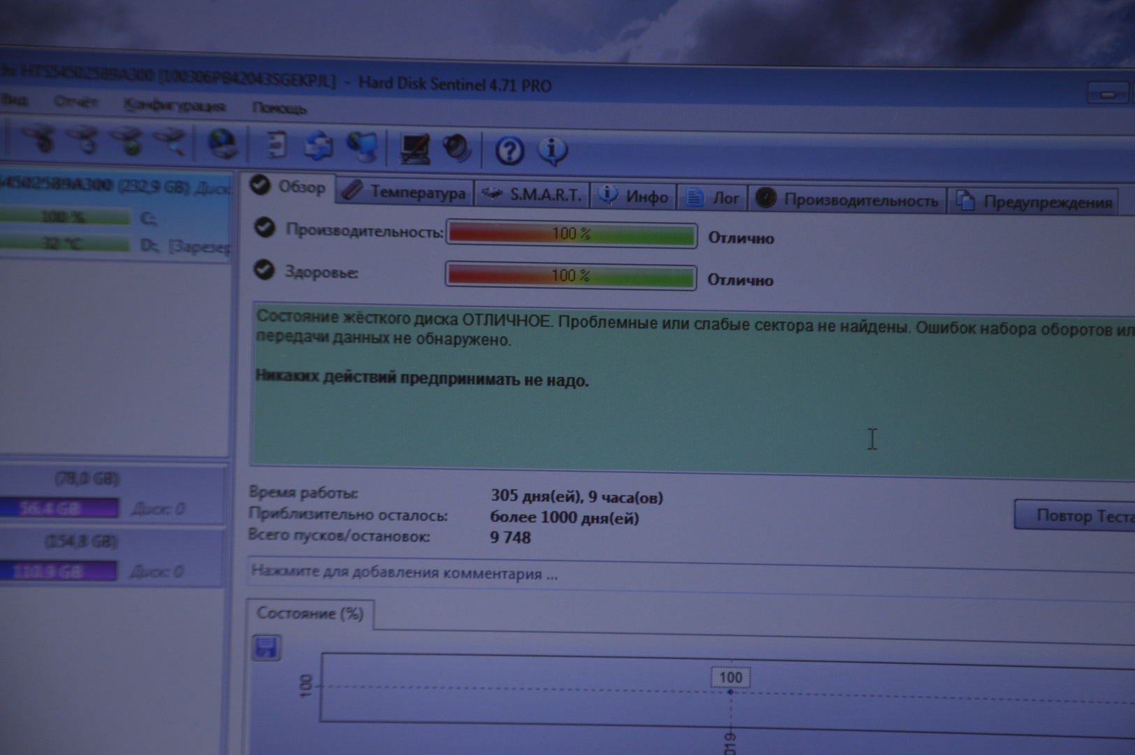The image size is (1135, 755).
Task: Click the 78,0 GB partition usage bar
Action: 59,508
